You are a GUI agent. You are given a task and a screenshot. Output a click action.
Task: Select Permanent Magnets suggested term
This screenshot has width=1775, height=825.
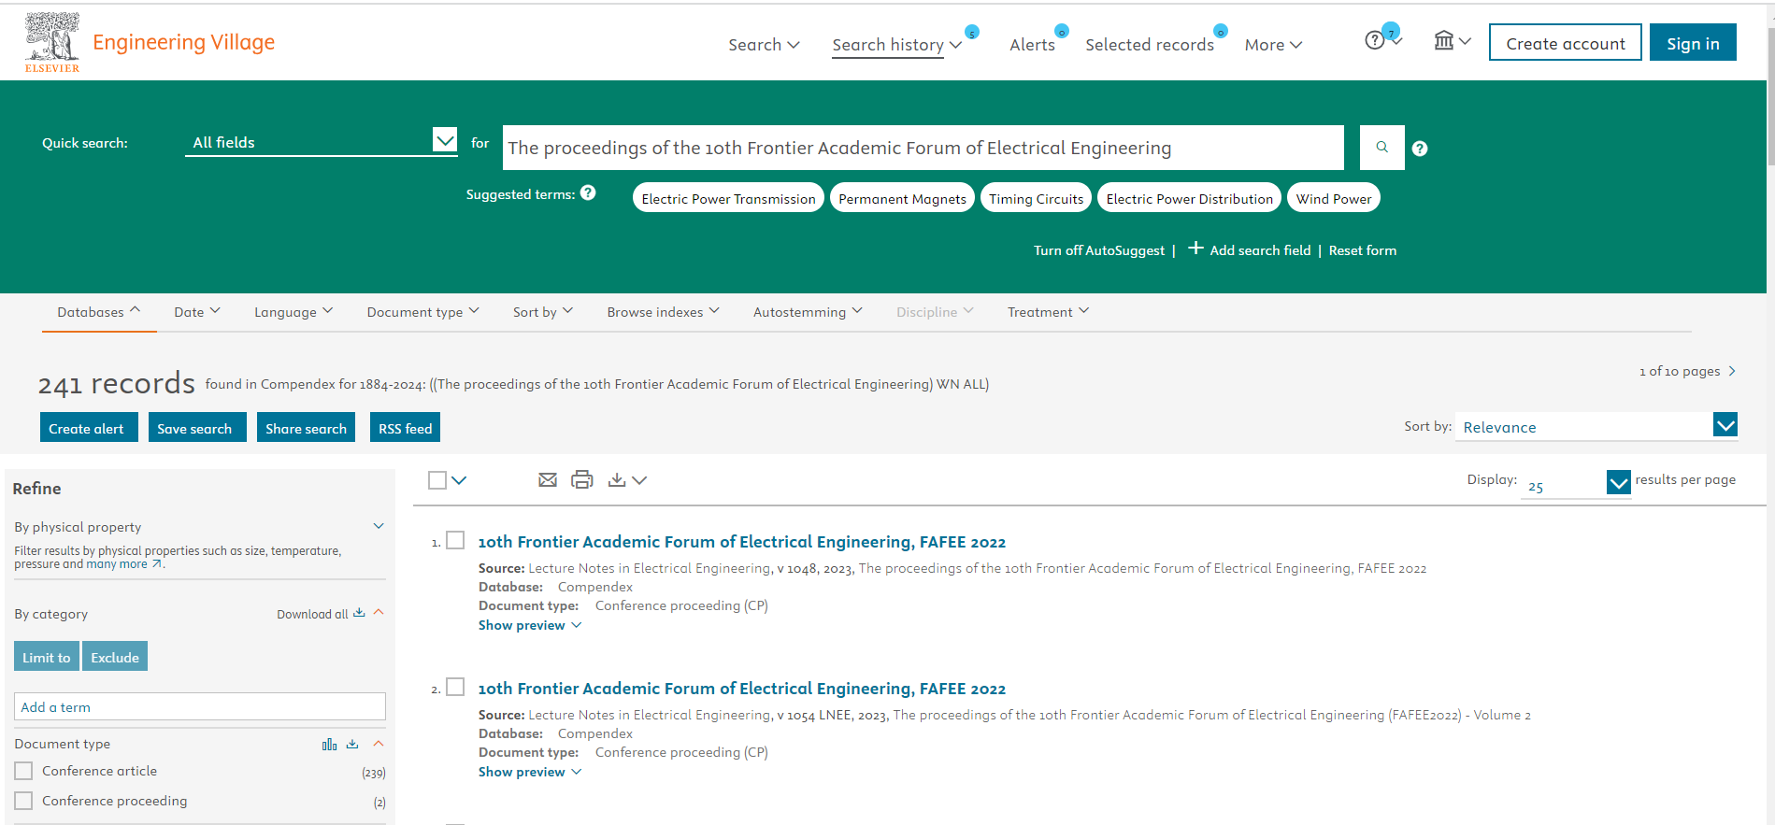[902, 198]
